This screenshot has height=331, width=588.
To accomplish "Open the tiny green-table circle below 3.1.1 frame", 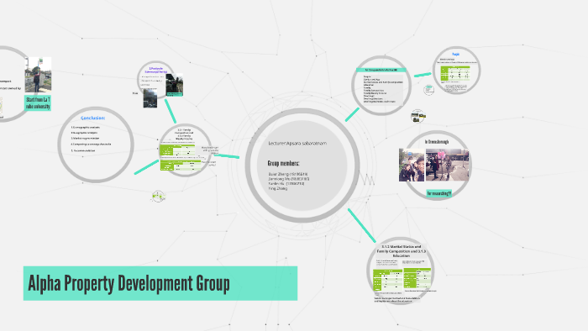I will 158,197.
